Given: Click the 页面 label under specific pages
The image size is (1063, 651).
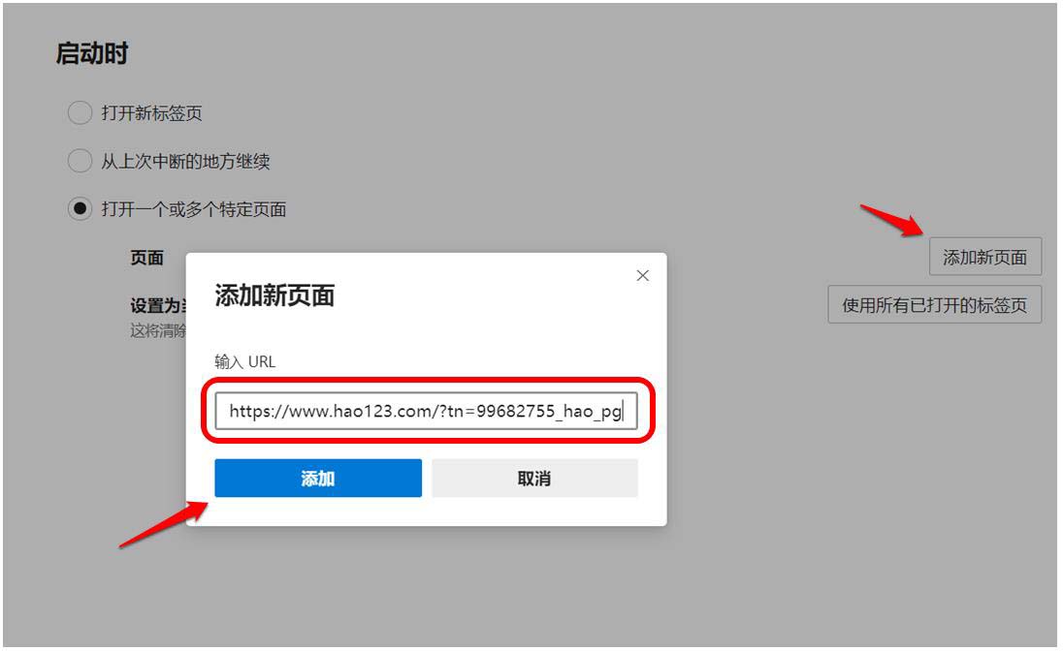Looking at the screenshot, I should coord(147,258).
